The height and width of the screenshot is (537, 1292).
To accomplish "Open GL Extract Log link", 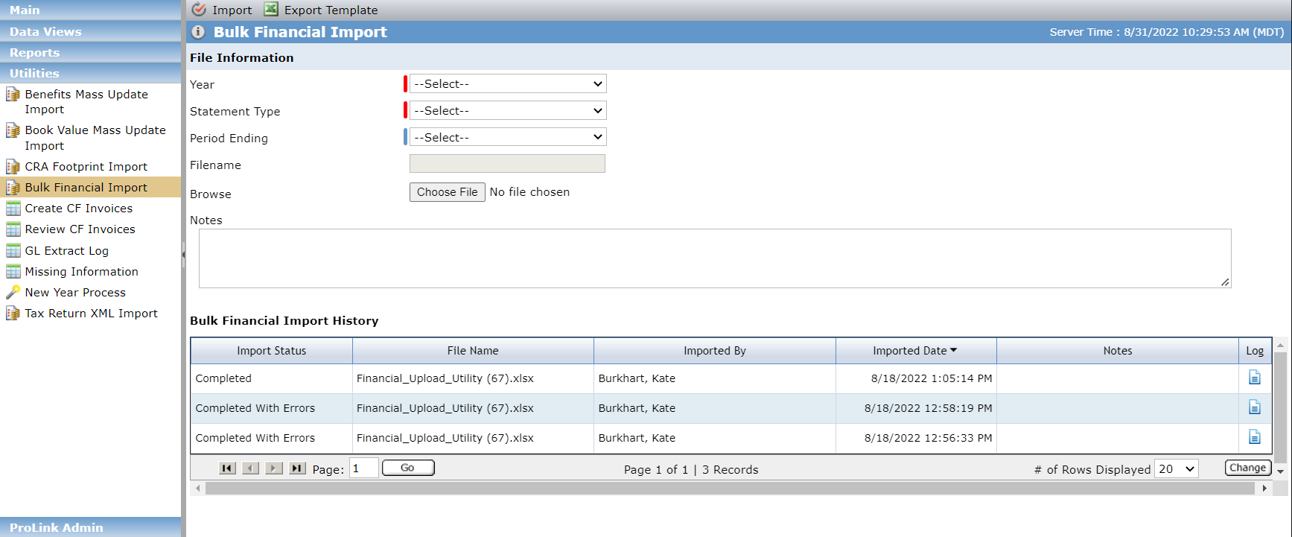I will click(x=67, y=251).
